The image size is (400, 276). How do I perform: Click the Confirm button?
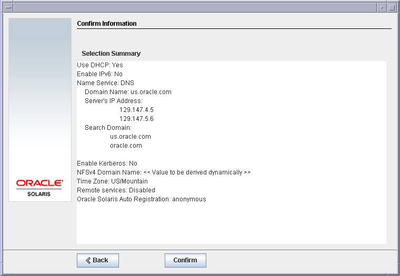point(185,260)
